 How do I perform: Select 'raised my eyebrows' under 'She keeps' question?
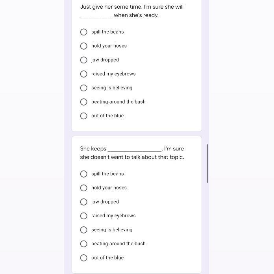(x=84, y=216)
